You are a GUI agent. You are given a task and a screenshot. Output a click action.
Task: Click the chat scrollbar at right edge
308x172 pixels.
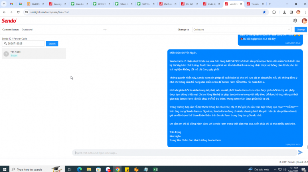click(307, 147)
